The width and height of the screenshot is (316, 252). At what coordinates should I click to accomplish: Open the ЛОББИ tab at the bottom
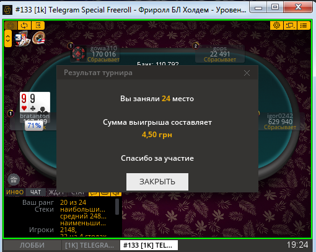[x=32, y=245]
